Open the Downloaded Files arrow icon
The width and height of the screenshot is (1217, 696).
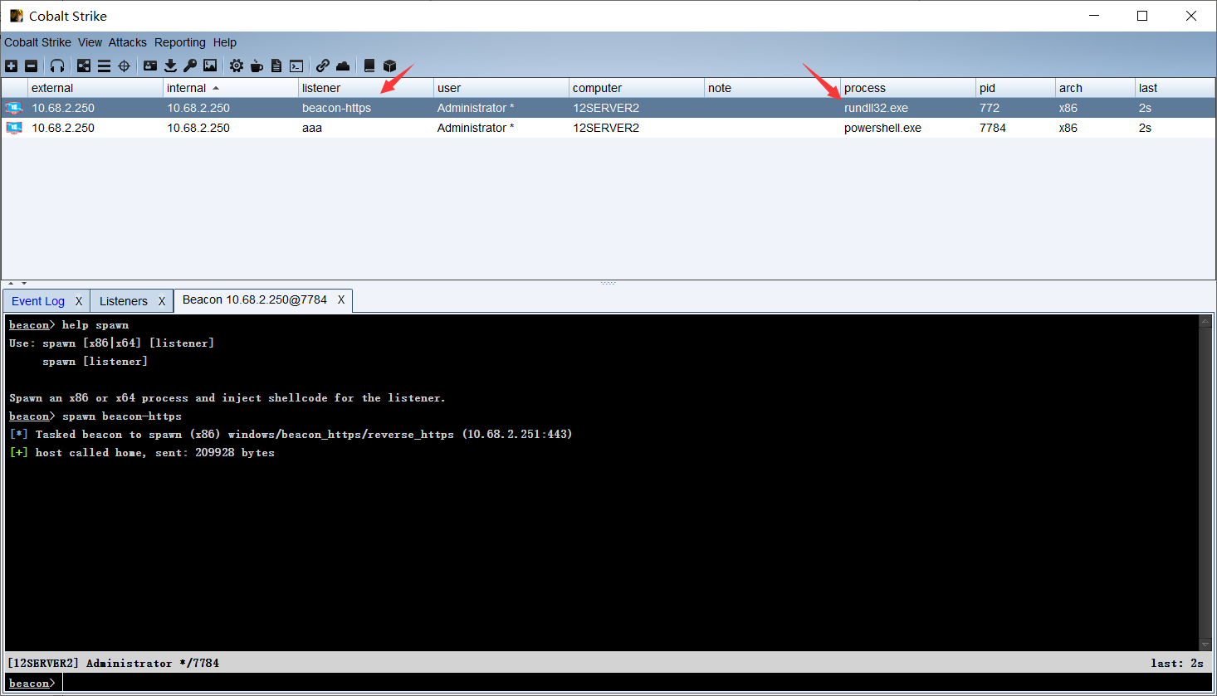click(170, 66)
